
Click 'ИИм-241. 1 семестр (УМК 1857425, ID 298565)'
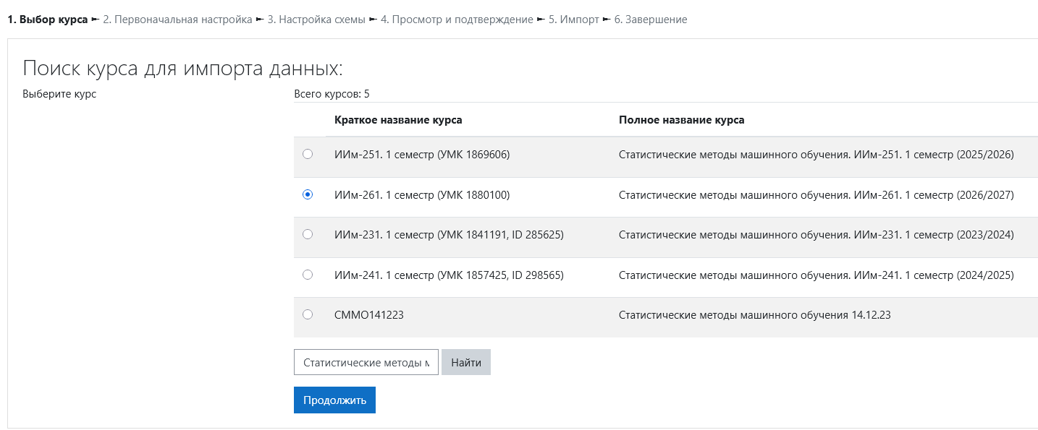[449, 275]
